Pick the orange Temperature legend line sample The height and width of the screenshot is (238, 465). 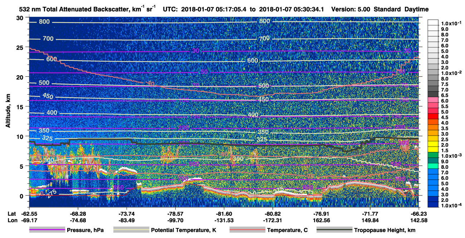point(247,230)
